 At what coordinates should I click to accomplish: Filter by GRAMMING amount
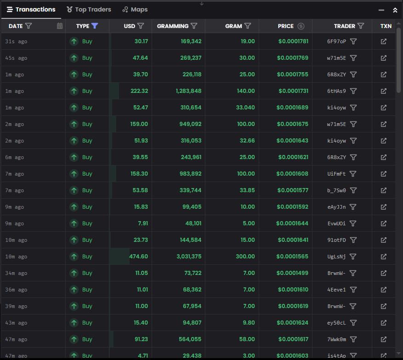click(x=194, y=26)
